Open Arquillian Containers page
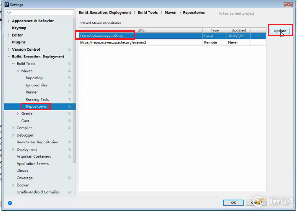297x211 pixels. point(34,156)
